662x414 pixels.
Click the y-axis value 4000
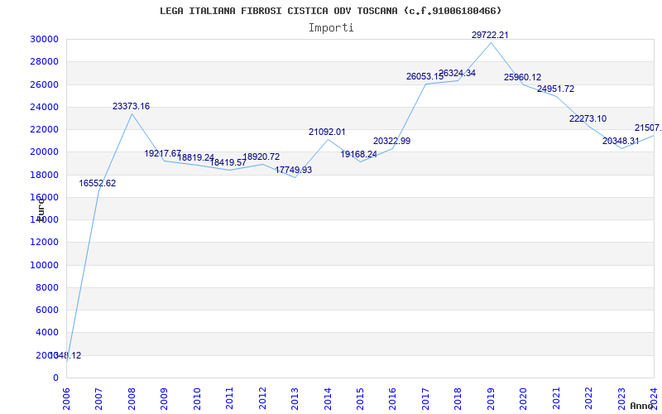coord(47,333)
